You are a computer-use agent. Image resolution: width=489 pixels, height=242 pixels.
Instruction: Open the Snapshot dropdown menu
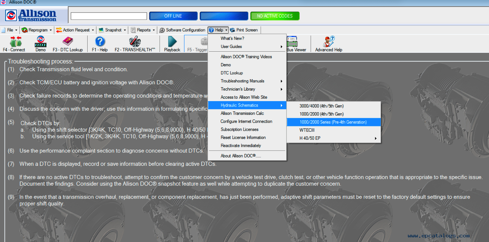[112, 30]
